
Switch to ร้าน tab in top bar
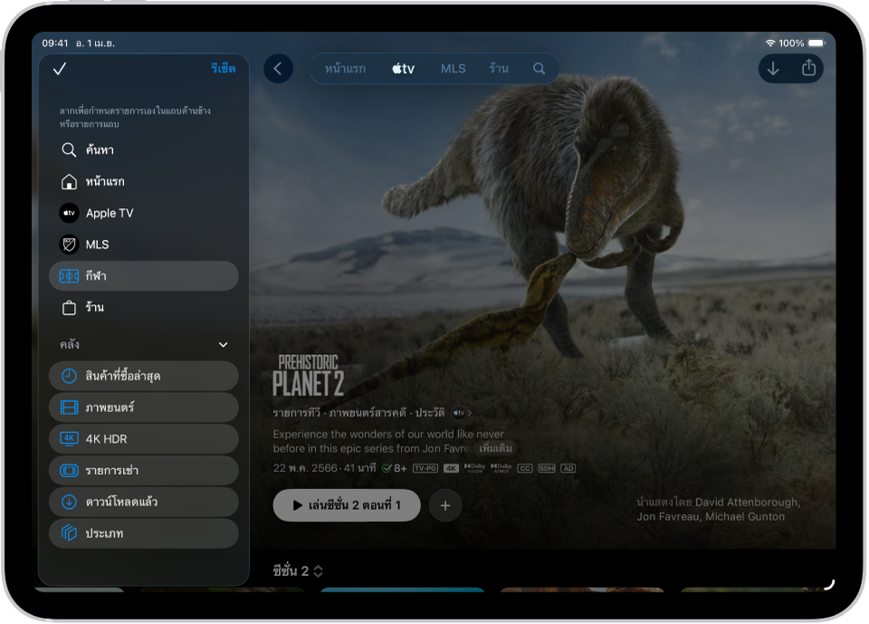[x=499, y=69]
